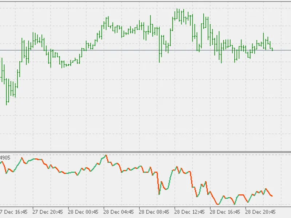The width and height of the screenshot is (291, 218).
Task: Click the '28 Dec 16:45' time label
Action: tap(225, 212)
